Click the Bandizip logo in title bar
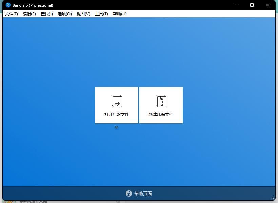Image resolution: width=278 pixels, height=203 pixels. (8, 5)
